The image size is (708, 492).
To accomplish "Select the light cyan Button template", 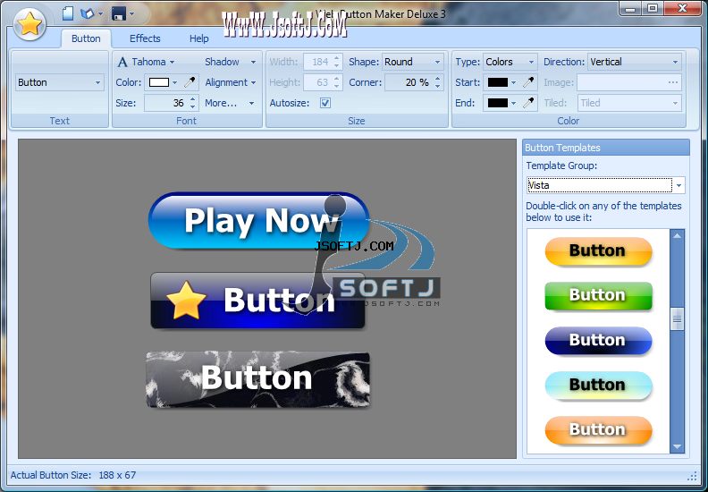I will [598, 385].
